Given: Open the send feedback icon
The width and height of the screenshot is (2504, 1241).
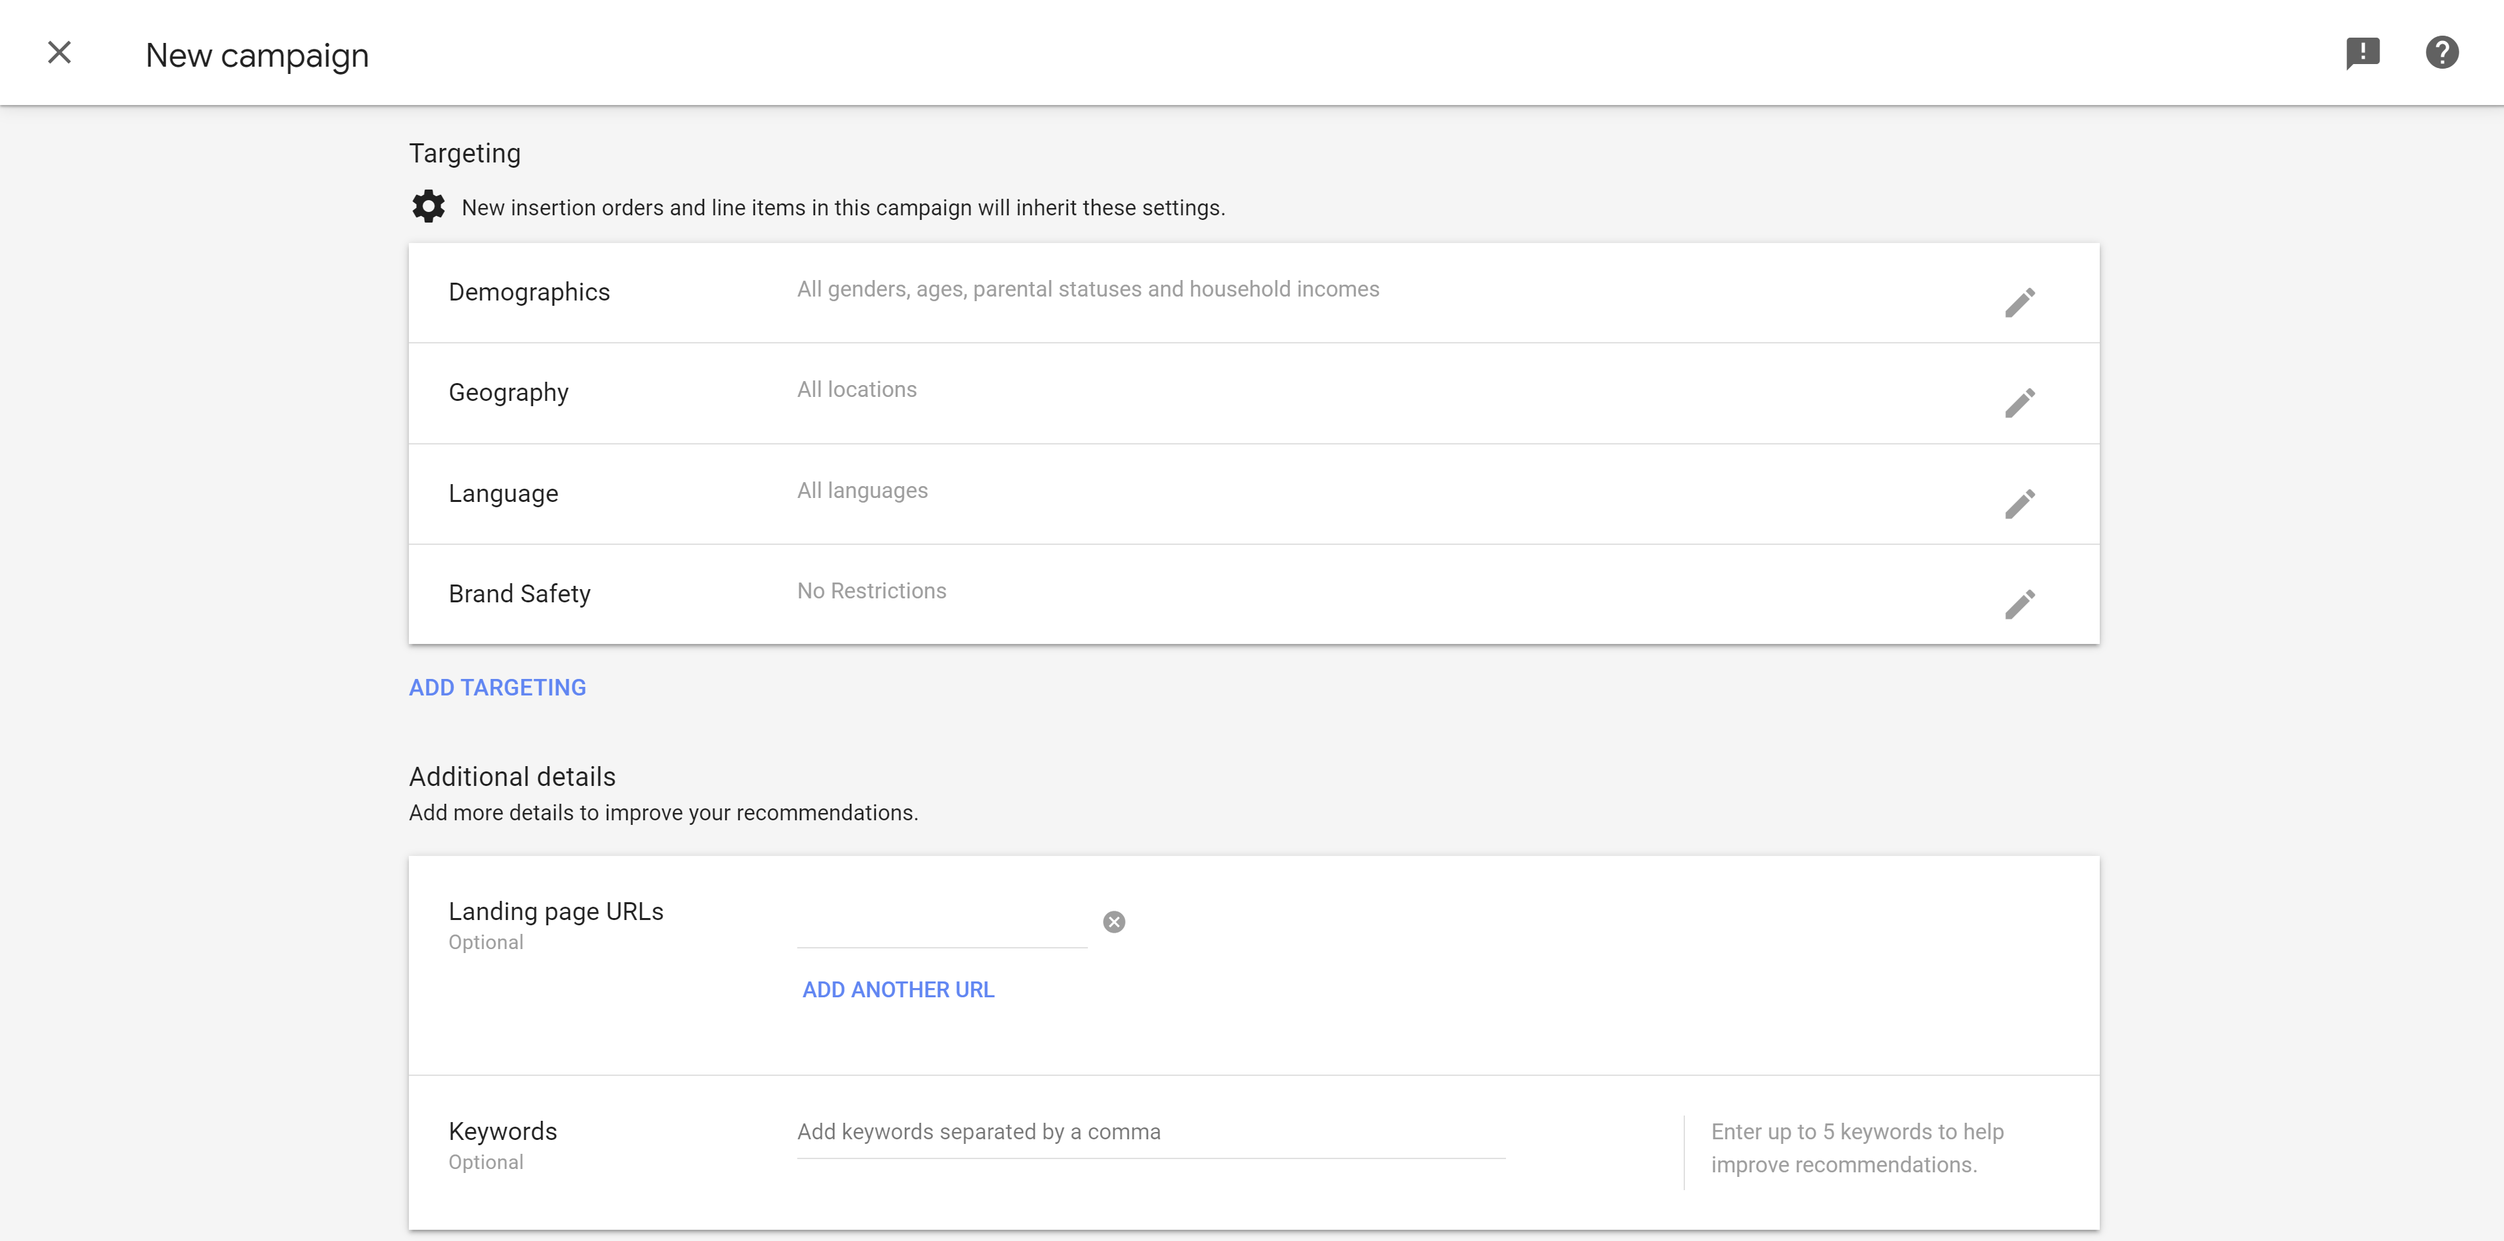Looking at the screenshot, I should tap(2362, 52).
